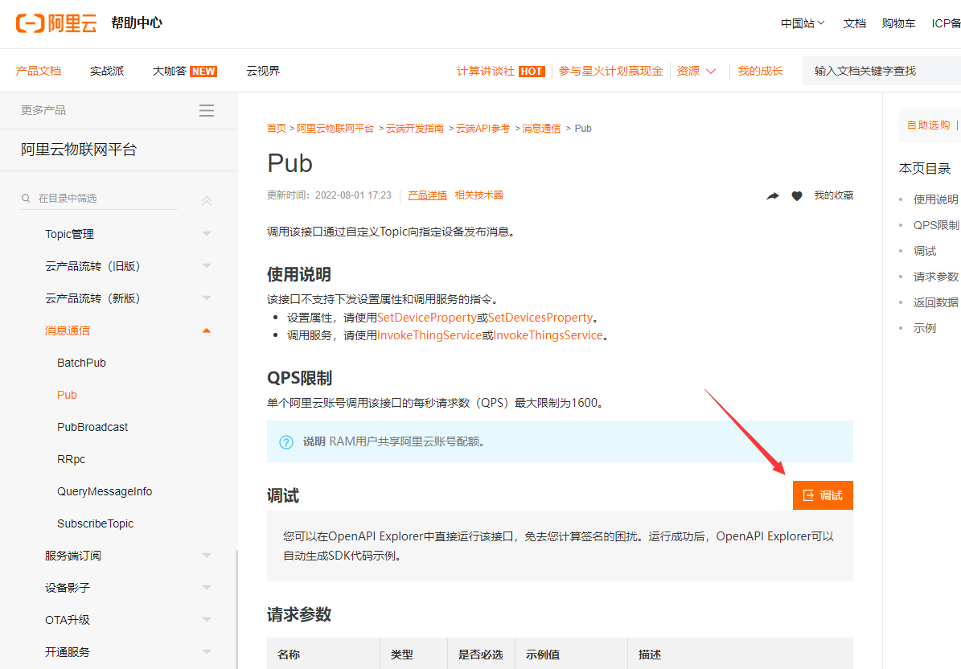
Task: Open the SetDevicesProperty link
Action: click(x=540, y=318)
